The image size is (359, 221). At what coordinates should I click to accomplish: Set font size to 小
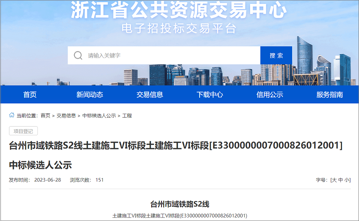(347, 180)
